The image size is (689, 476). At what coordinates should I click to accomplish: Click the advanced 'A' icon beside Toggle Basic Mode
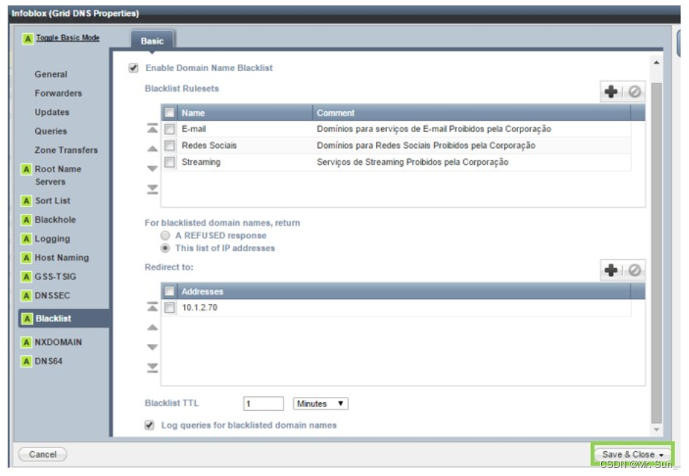[x=28, y=39]
